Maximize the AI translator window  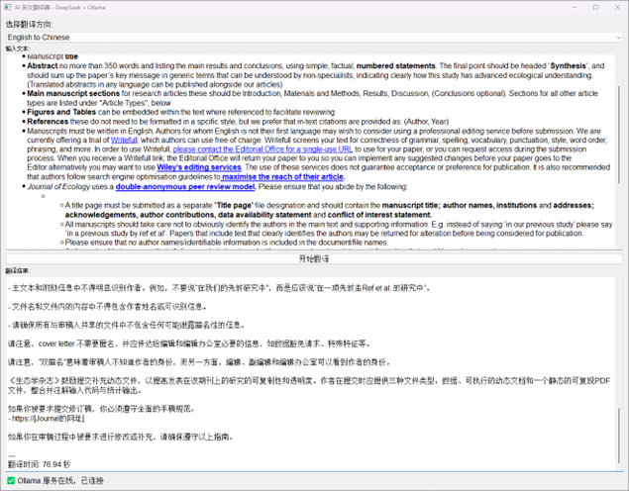tap(595, 7)
